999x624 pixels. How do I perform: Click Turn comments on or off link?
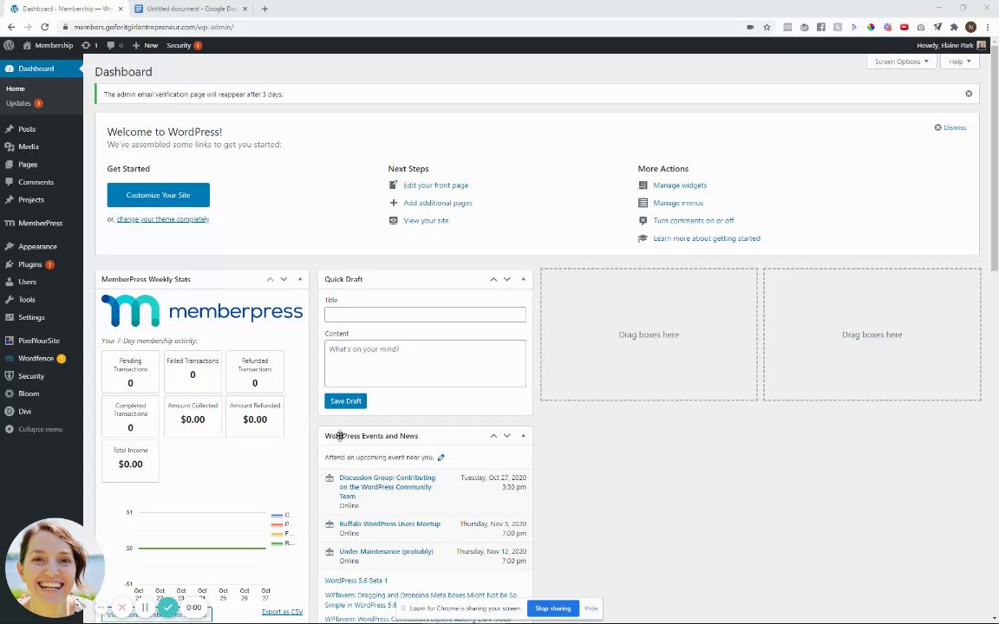693,220
